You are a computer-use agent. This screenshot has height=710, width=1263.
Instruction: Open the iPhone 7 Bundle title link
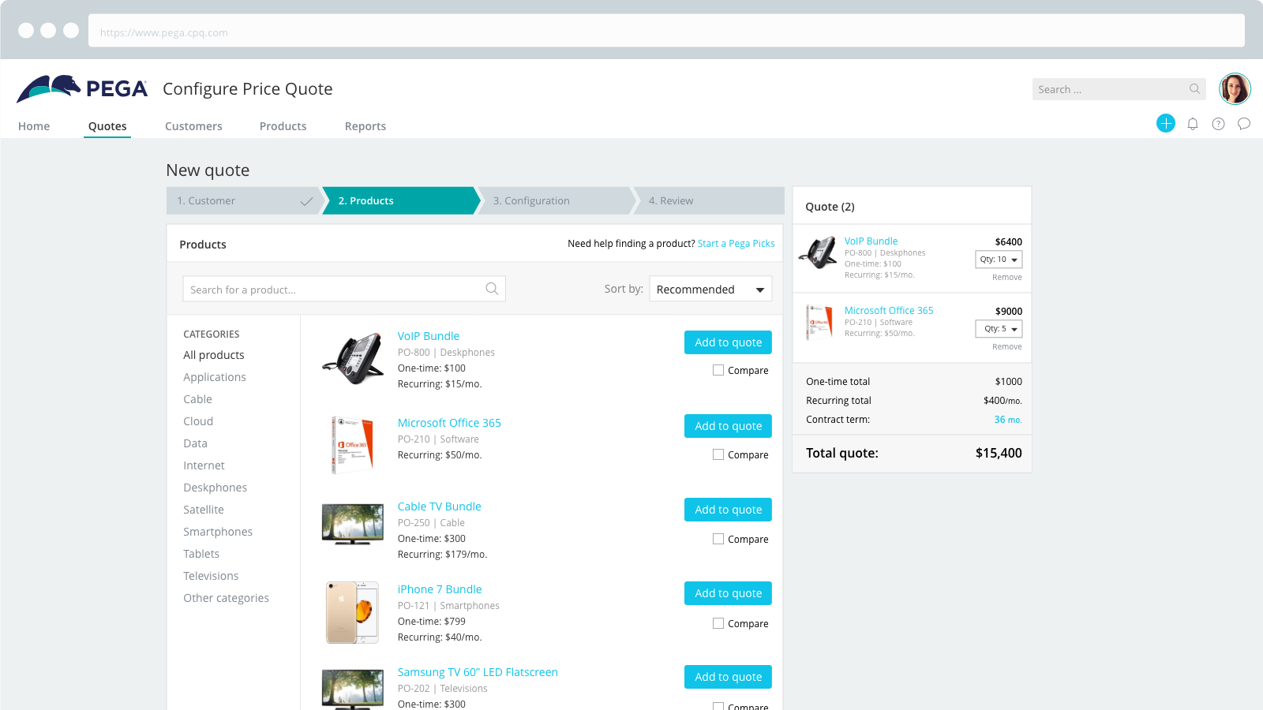(440, 589)
